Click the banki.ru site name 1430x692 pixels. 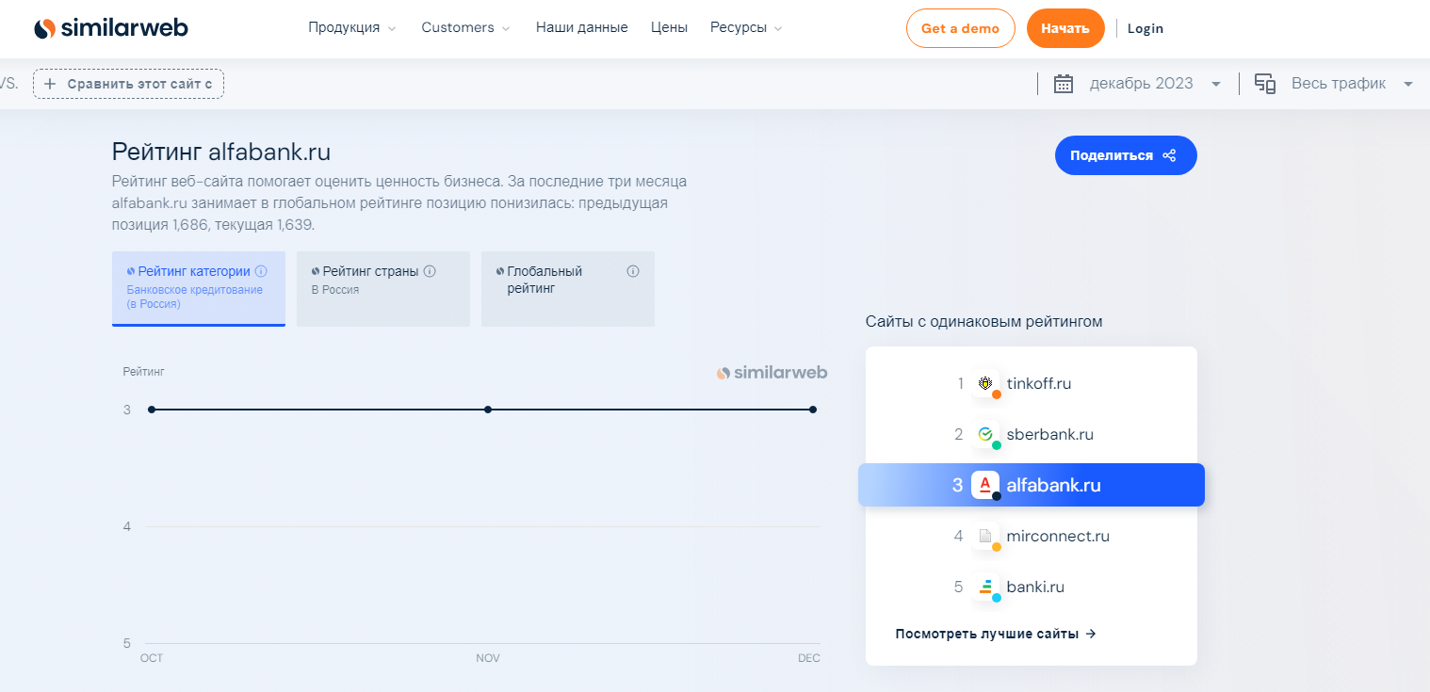[x=1035, y=587]
